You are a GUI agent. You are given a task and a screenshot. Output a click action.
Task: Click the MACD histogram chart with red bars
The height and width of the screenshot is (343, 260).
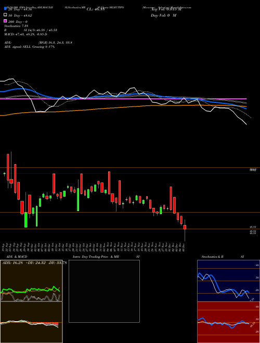click(31, 322)
